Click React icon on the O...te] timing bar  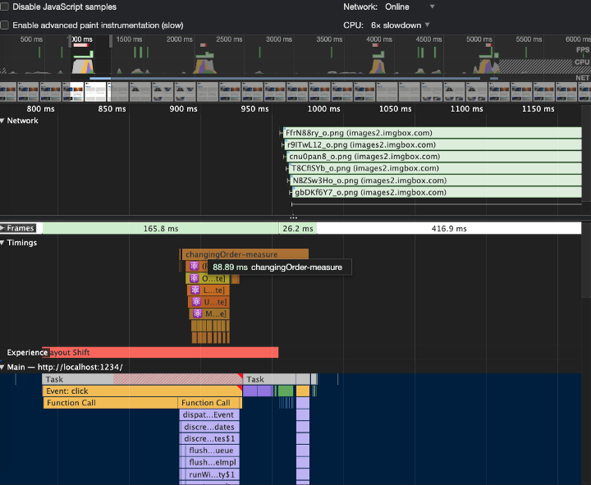coord(195,279)
